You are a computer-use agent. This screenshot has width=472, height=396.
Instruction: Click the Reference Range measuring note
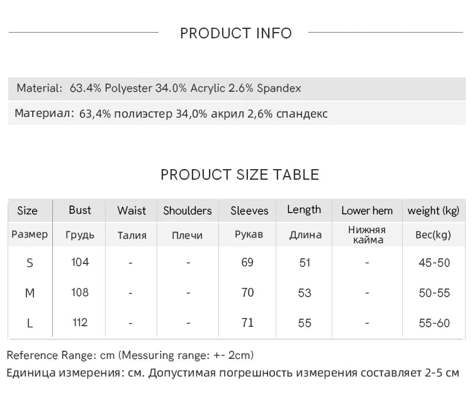click(x=130, y=355)
